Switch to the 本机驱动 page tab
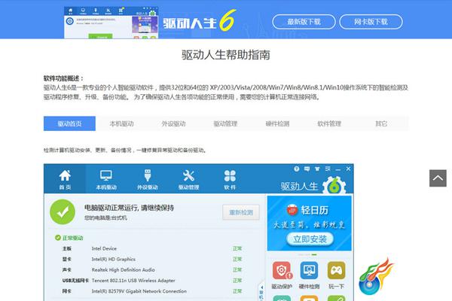 (x=121, y=123)
